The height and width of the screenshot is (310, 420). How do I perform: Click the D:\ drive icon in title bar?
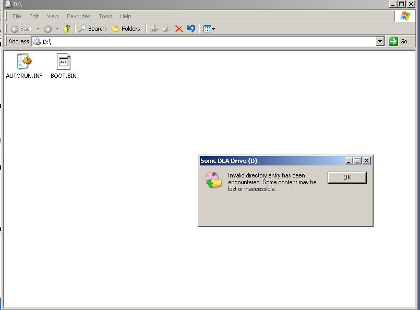click(8, 4)
